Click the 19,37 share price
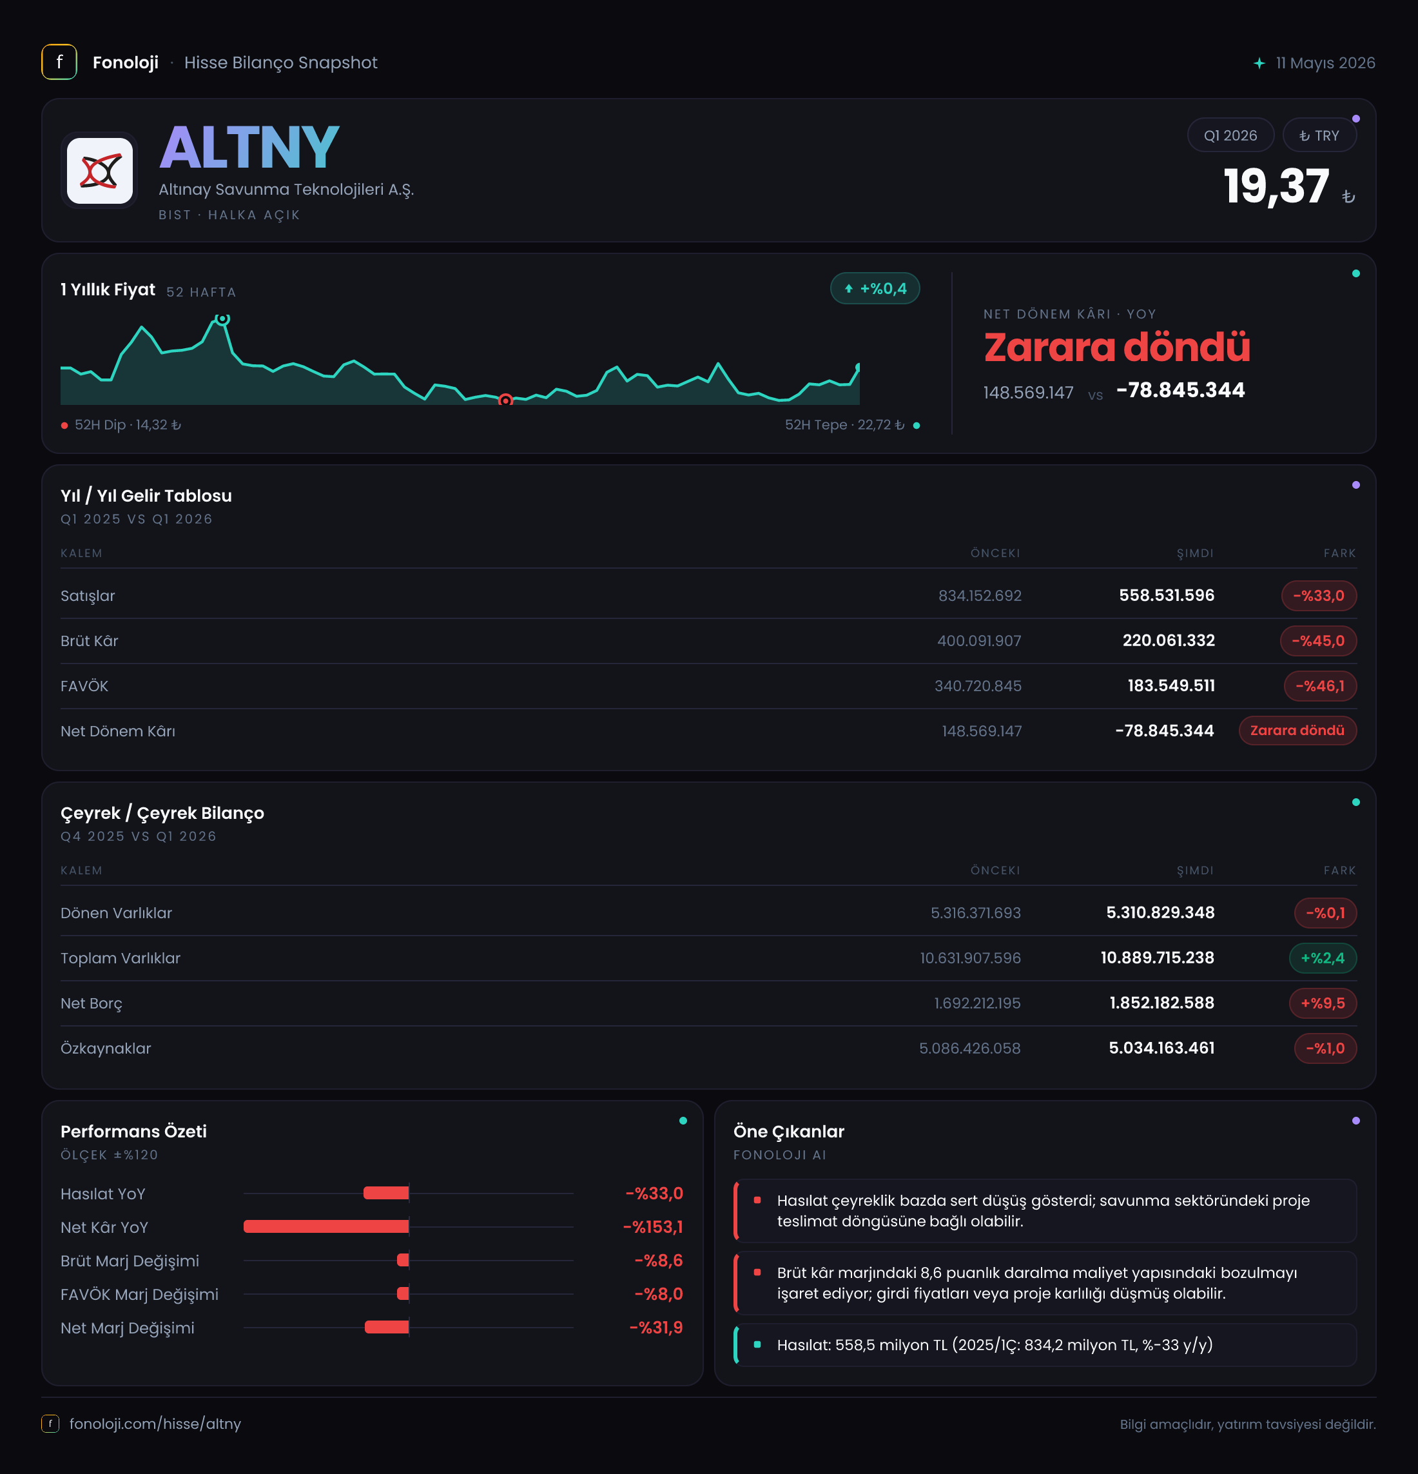The image size is (1418, 1474). coord(1276,186)
